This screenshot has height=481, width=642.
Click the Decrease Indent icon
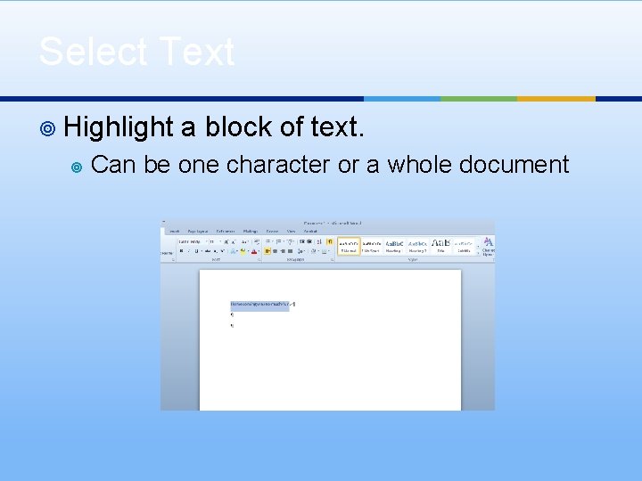[x=301, y=241]
